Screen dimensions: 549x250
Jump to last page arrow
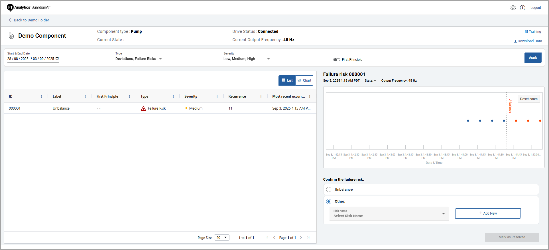tap(308, 237)
